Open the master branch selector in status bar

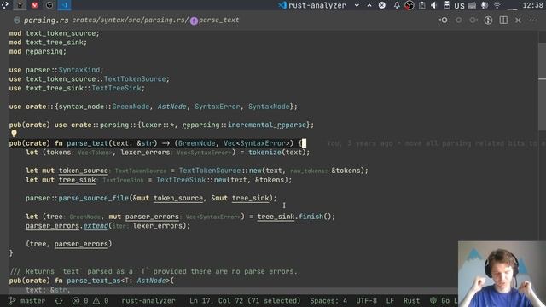(x=27, y=301)
